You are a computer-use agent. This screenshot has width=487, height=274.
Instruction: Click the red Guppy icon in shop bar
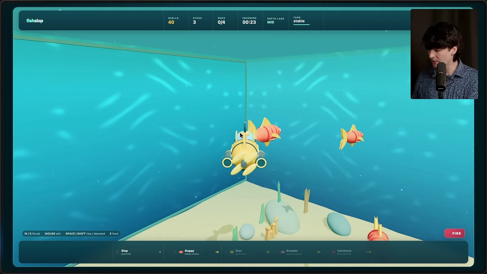181,252
